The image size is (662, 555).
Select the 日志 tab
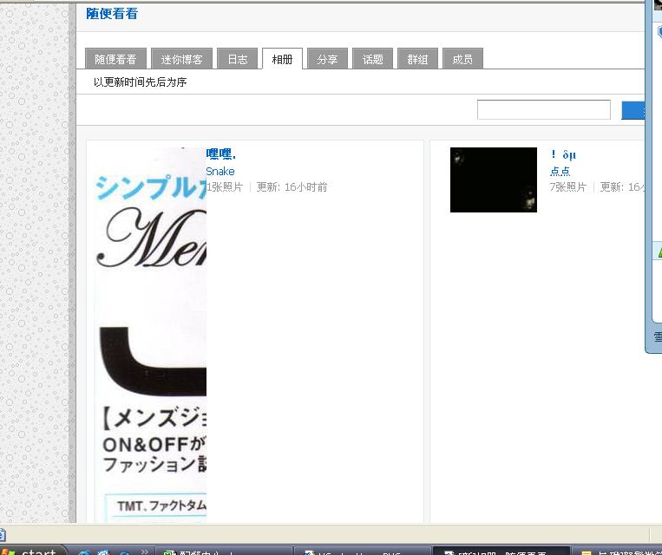pyautogui.click(x=237, y=59)
